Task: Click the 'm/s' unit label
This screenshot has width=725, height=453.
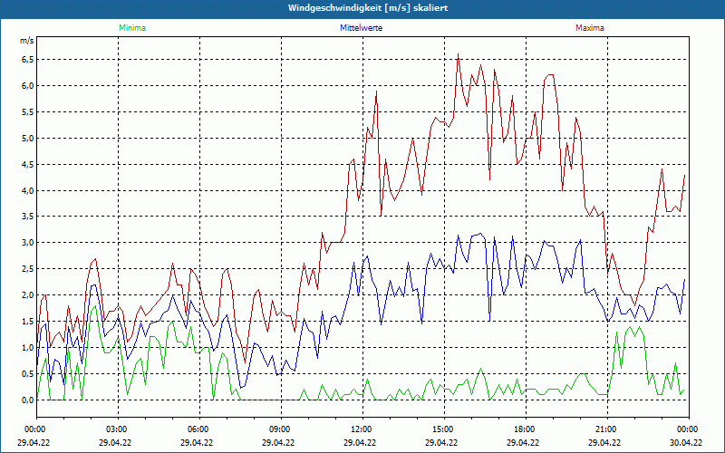Action: [x=26, y=41]
